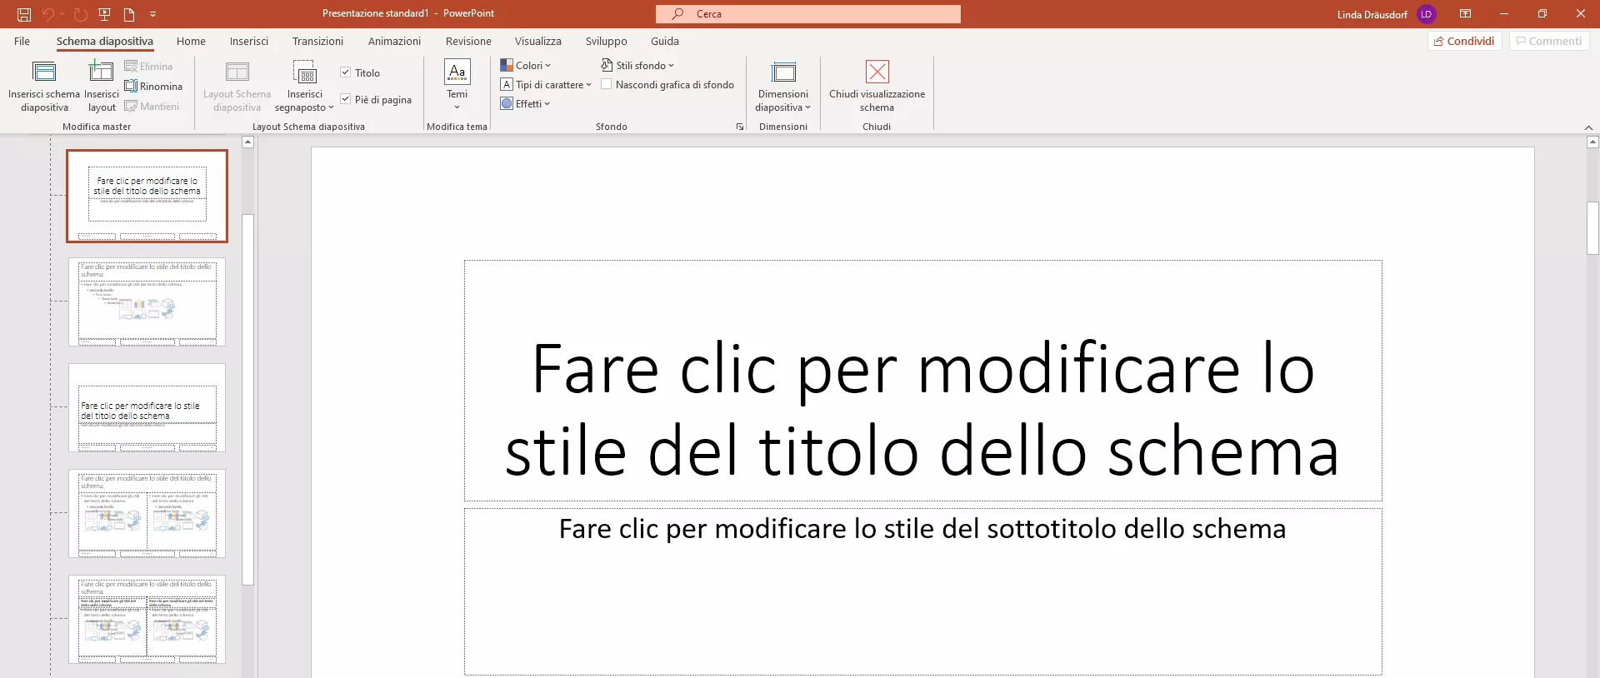
Task: Click the Save icon in title bar
Action: click(x=24, y=14)
